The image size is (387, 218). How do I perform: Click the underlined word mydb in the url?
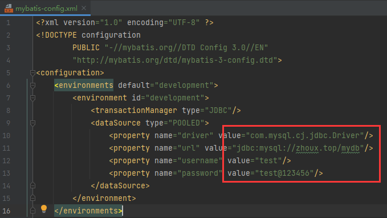pyautogui.click(x=351, y=148)
